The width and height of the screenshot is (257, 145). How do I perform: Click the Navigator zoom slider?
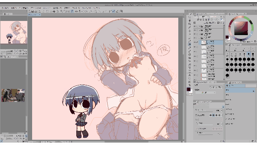pyautogui.click(x=7, y=51)
